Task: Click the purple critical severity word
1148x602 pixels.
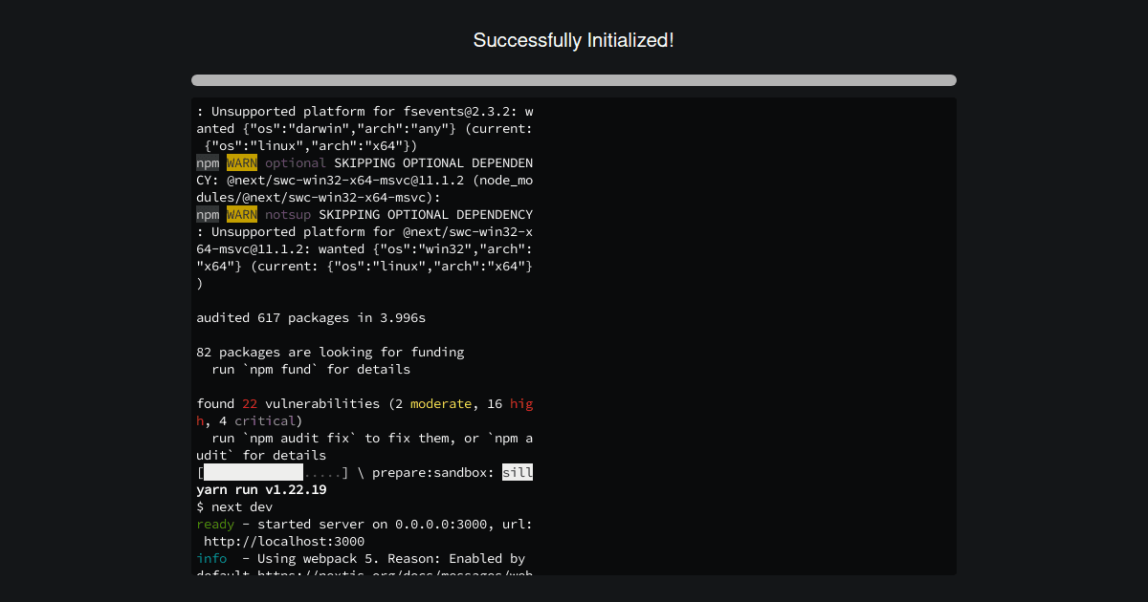Action: pyautogui.click(x=265, y=420)
